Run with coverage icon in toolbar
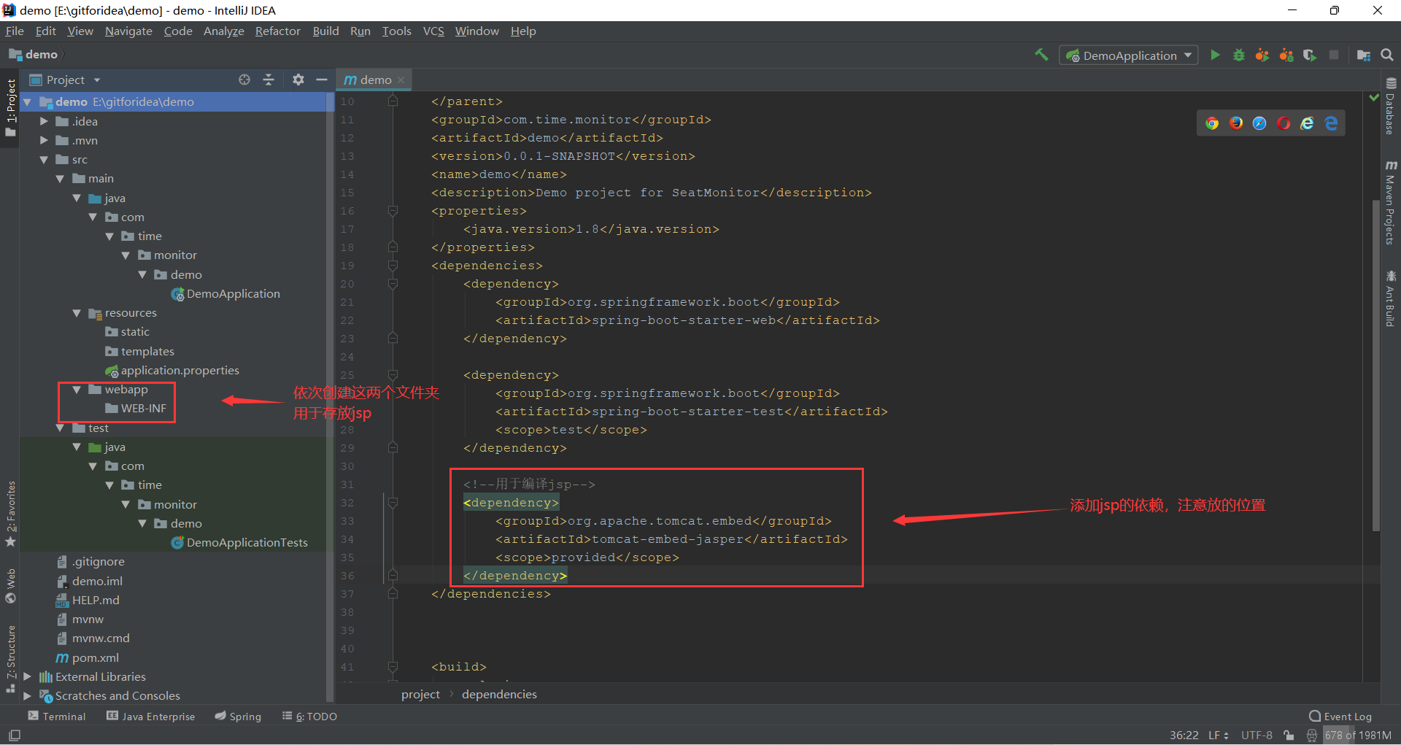This screenshot has width=1401, height=745. [x=1310, y=55]
